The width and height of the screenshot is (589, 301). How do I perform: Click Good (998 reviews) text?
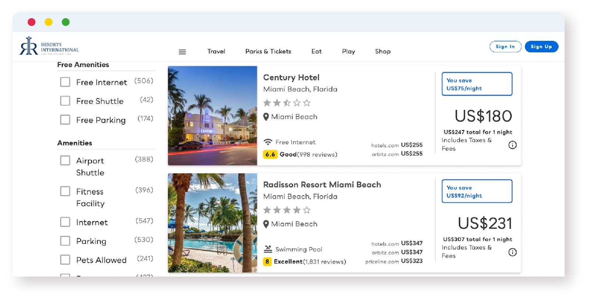point(308,154)
